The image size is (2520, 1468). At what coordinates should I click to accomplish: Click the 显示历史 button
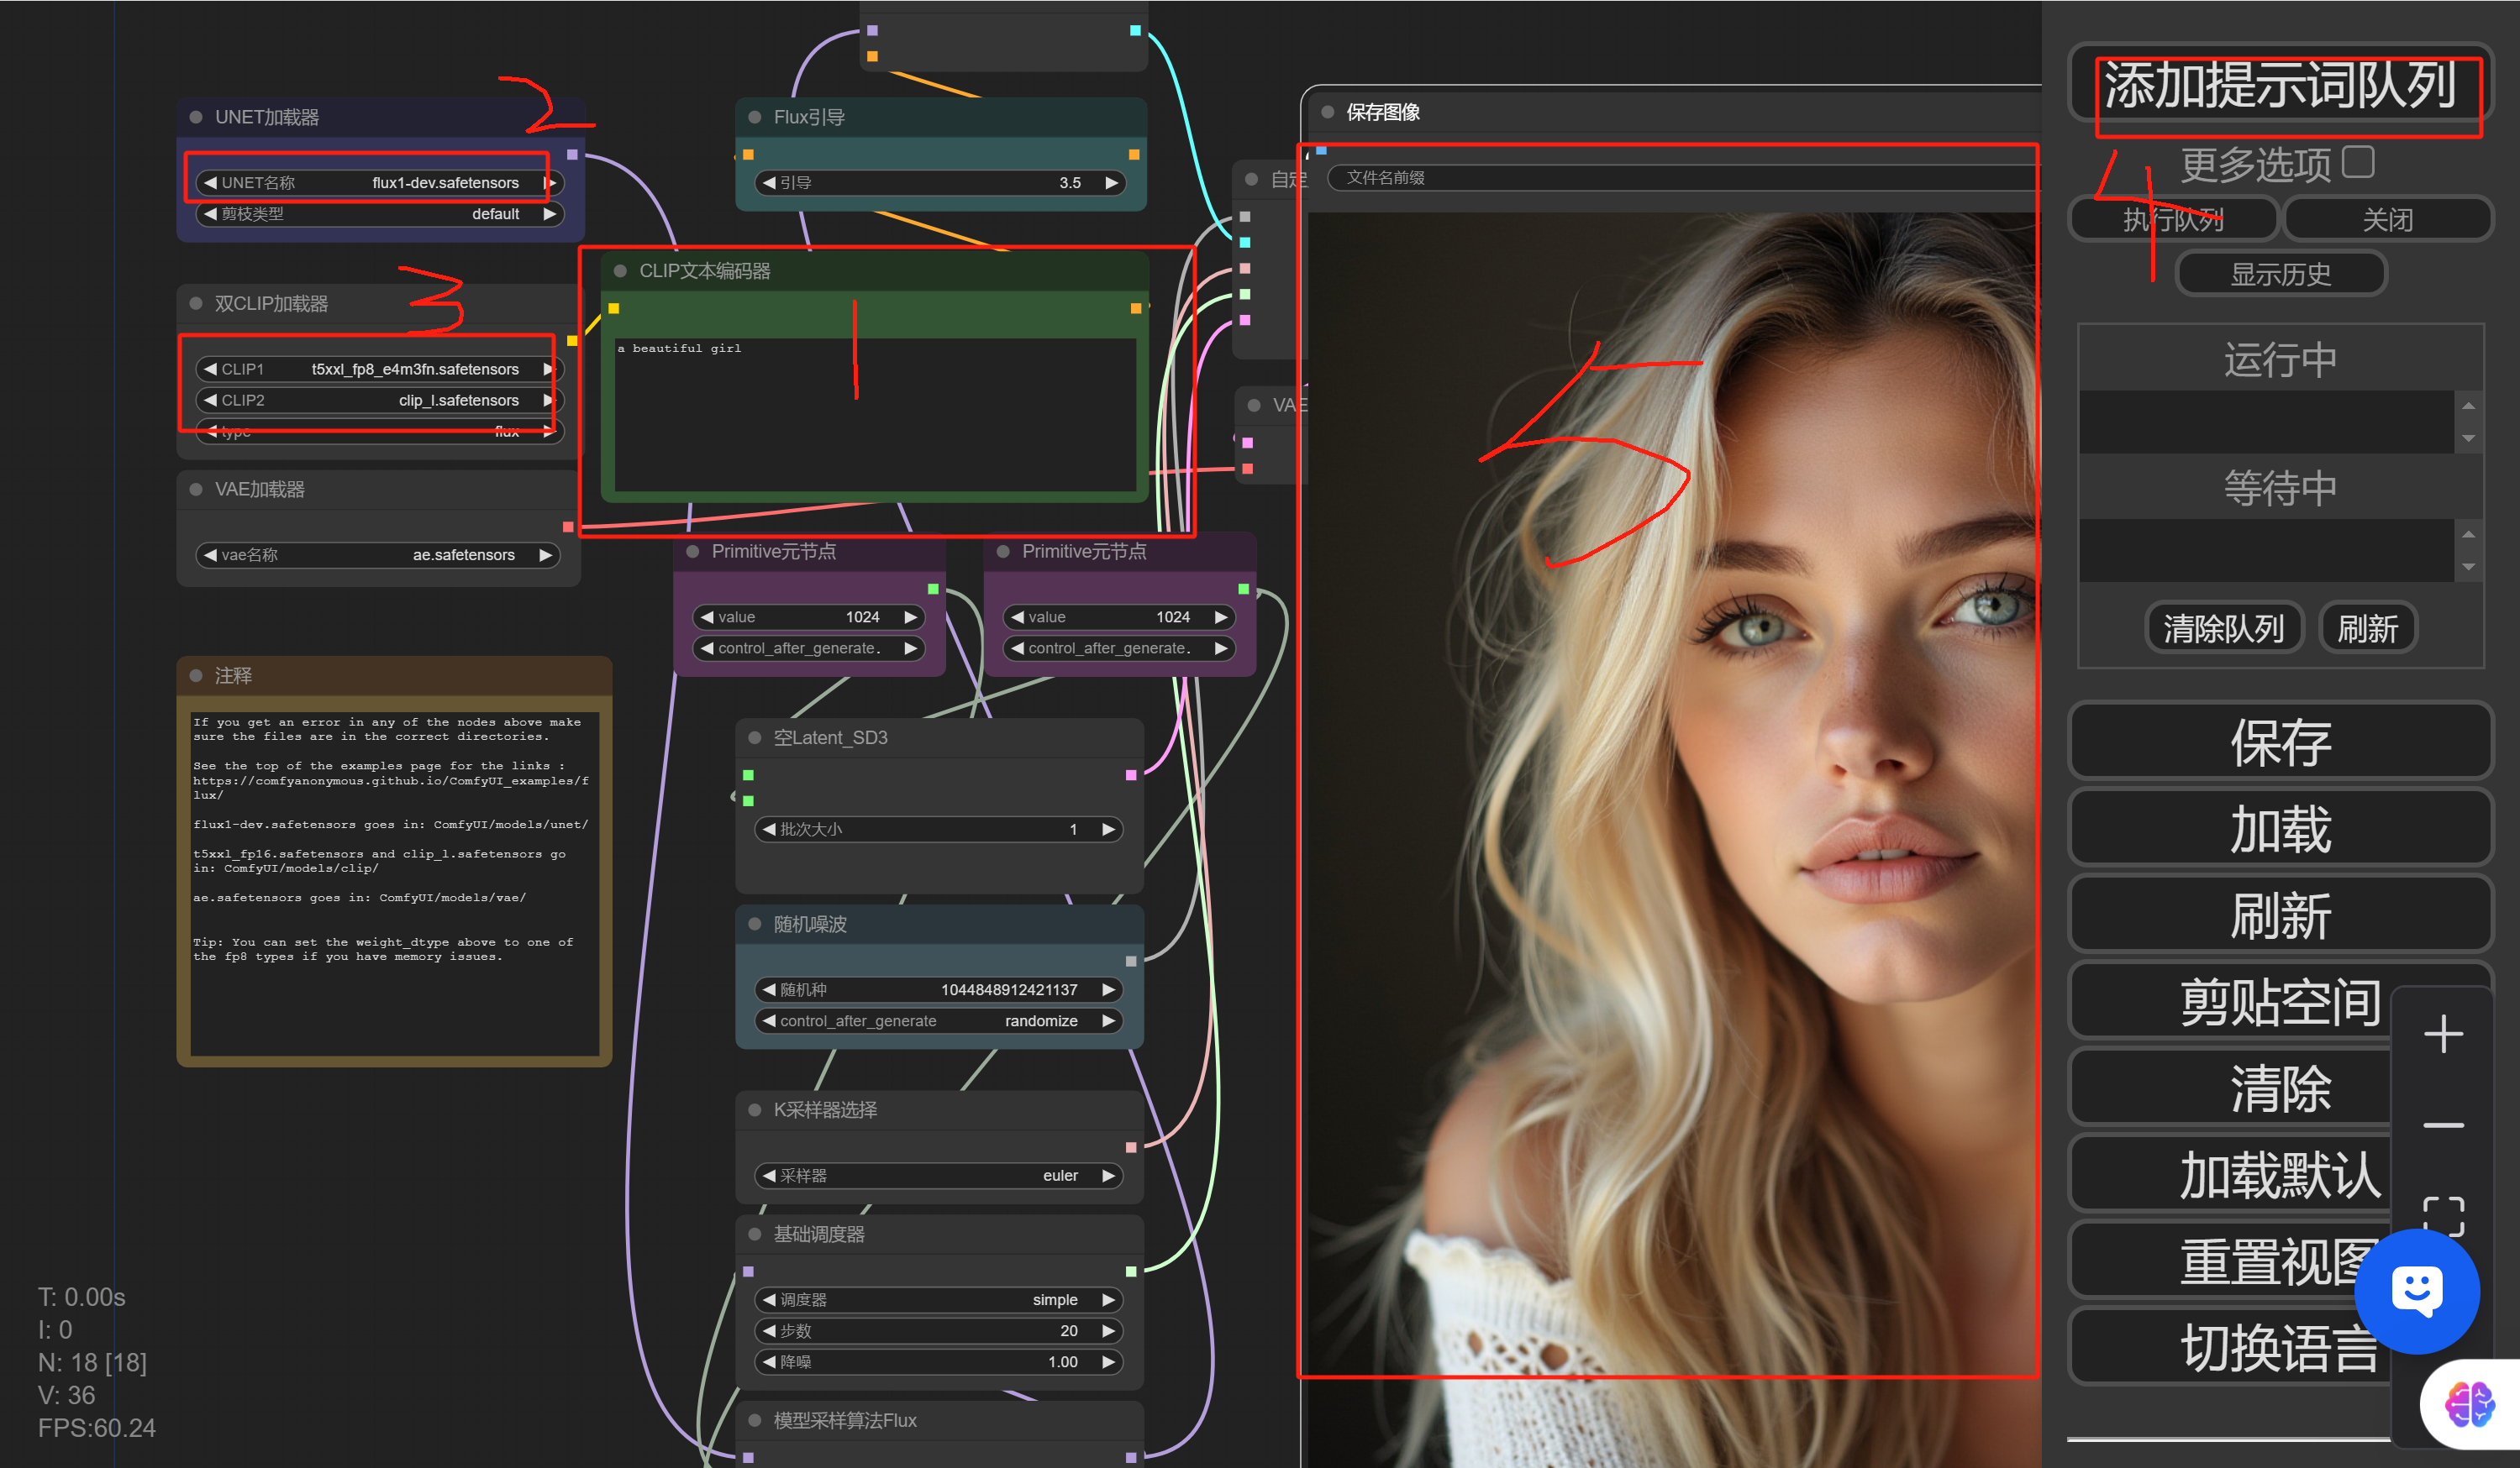(x=2280, y=274)
